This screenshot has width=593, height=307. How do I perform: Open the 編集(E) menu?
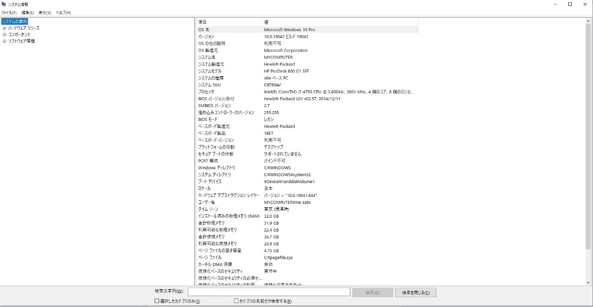(28, 13)
